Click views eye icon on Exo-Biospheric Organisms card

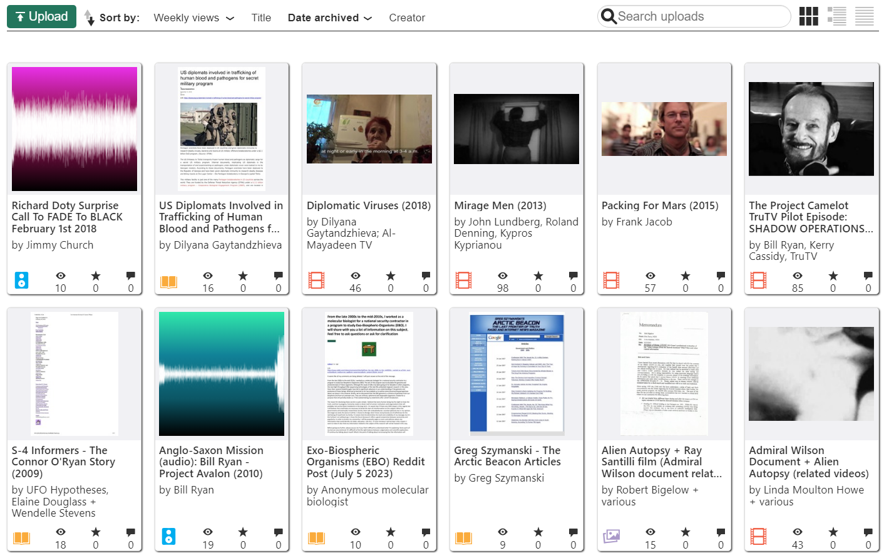(x=356, y=532)
